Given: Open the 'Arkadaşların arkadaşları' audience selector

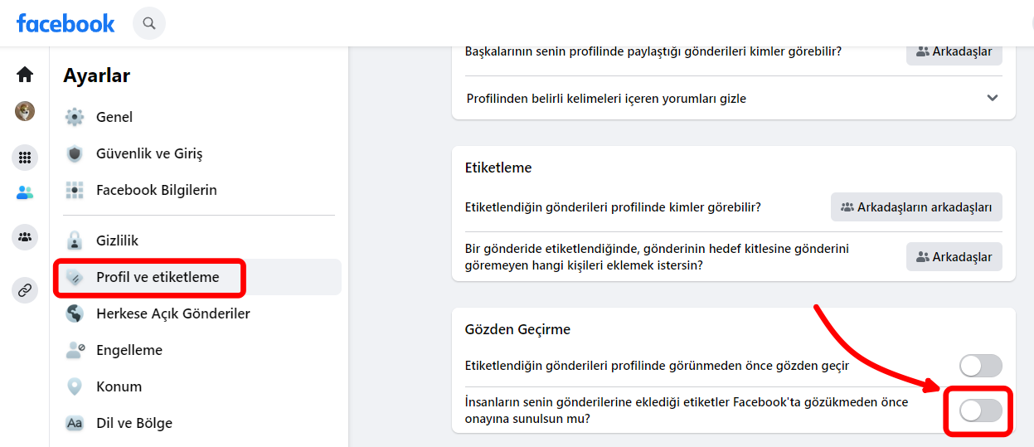Looking at the screenshot, I should click(x=916, y=207).
